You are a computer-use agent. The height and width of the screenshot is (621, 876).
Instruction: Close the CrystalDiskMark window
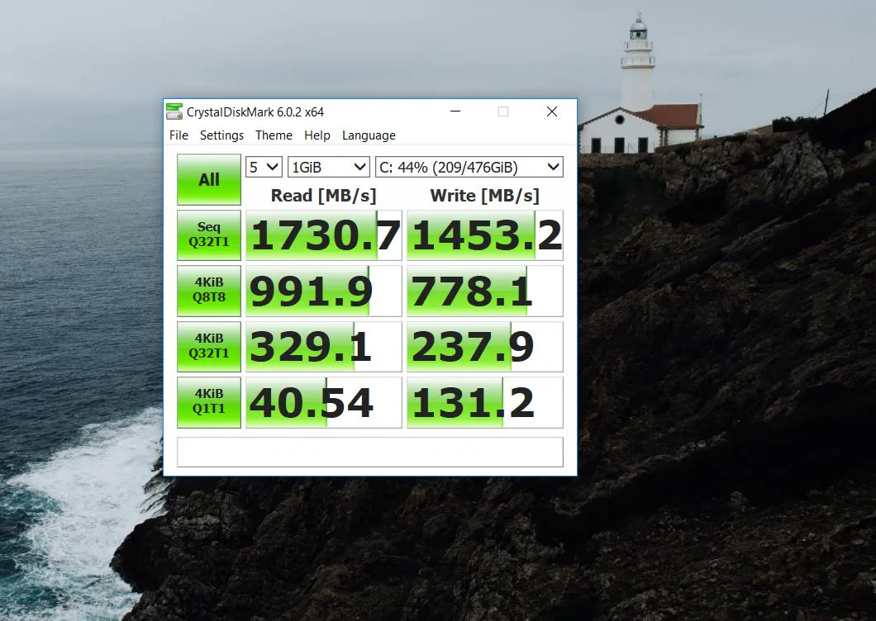tap(552, 111)
